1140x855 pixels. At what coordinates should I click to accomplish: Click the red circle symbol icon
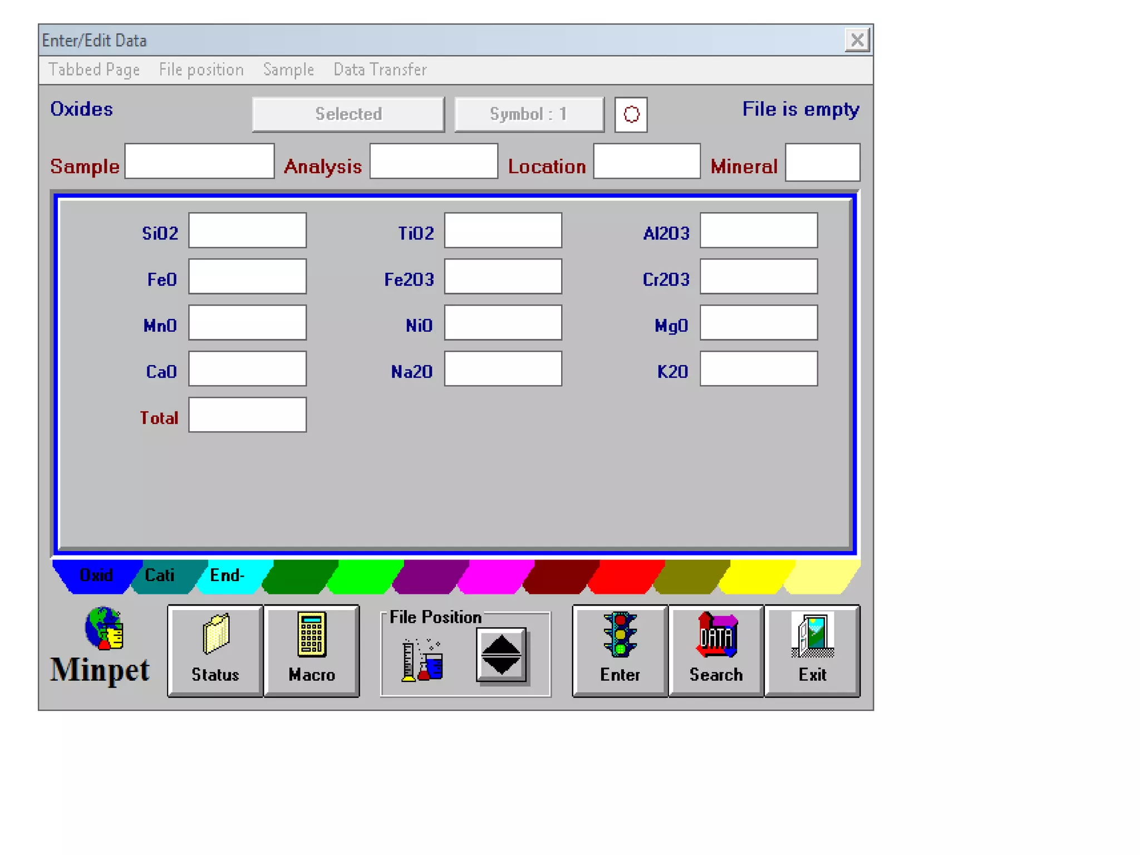tap(631, 115)
